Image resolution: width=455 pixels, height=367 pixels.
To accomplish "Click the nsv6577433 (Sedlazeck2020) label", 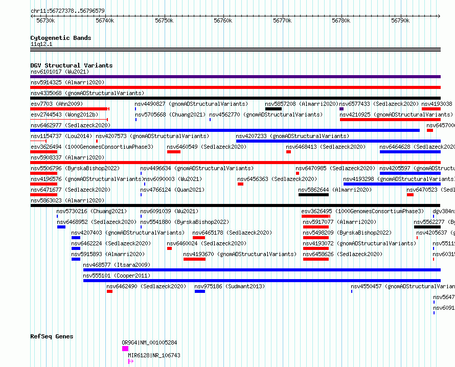I will [x=379, y=104].
